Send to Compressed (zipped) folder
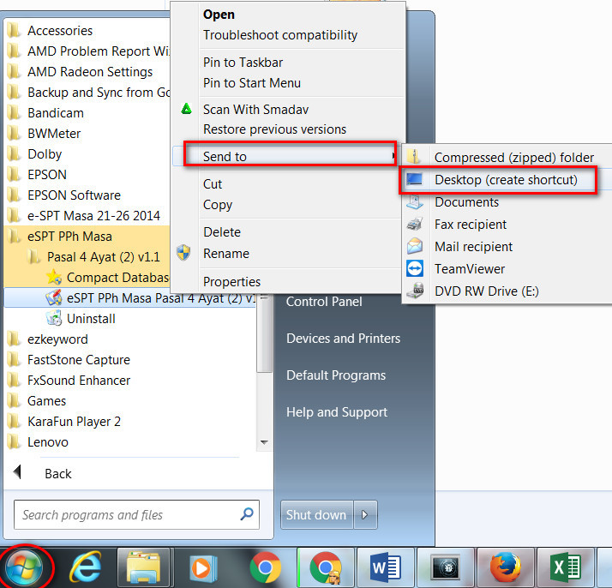The width and height of the screenshot is (612, 588). (x=514, y=158)
